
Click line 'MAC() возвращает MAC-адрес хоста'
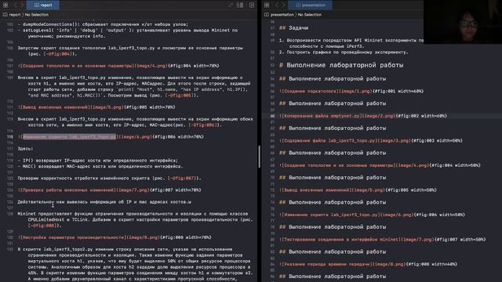point(100,166)
